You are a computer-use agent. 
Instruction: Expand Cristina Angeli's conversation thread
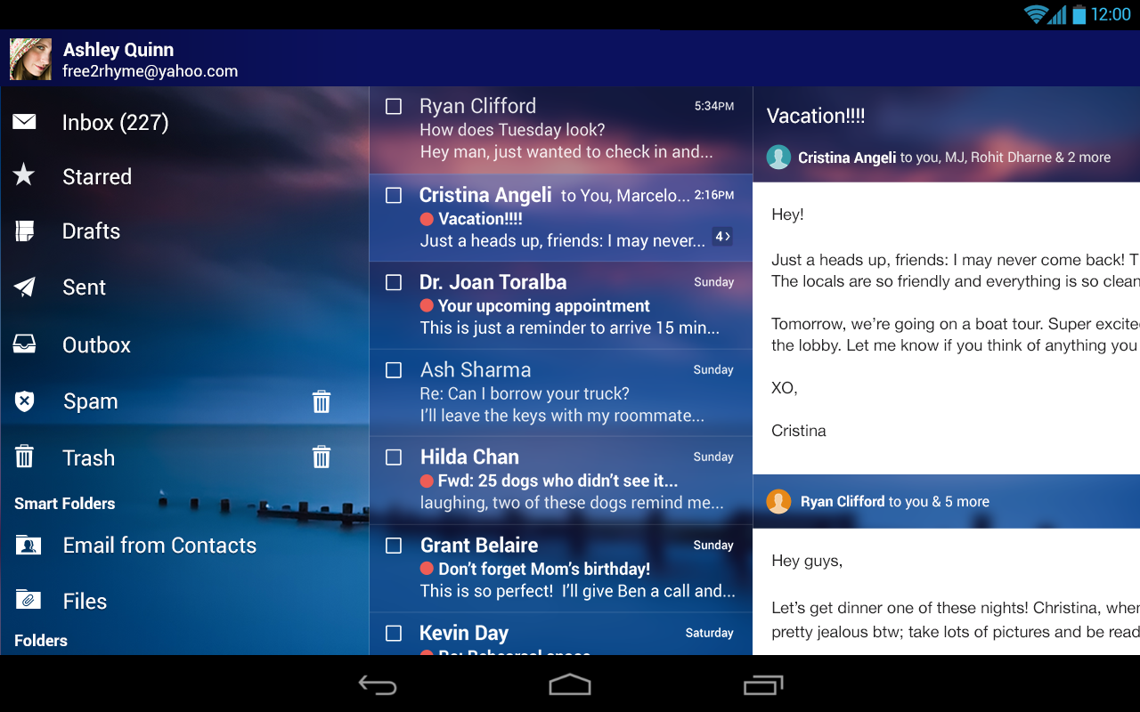tap(722, 237)
